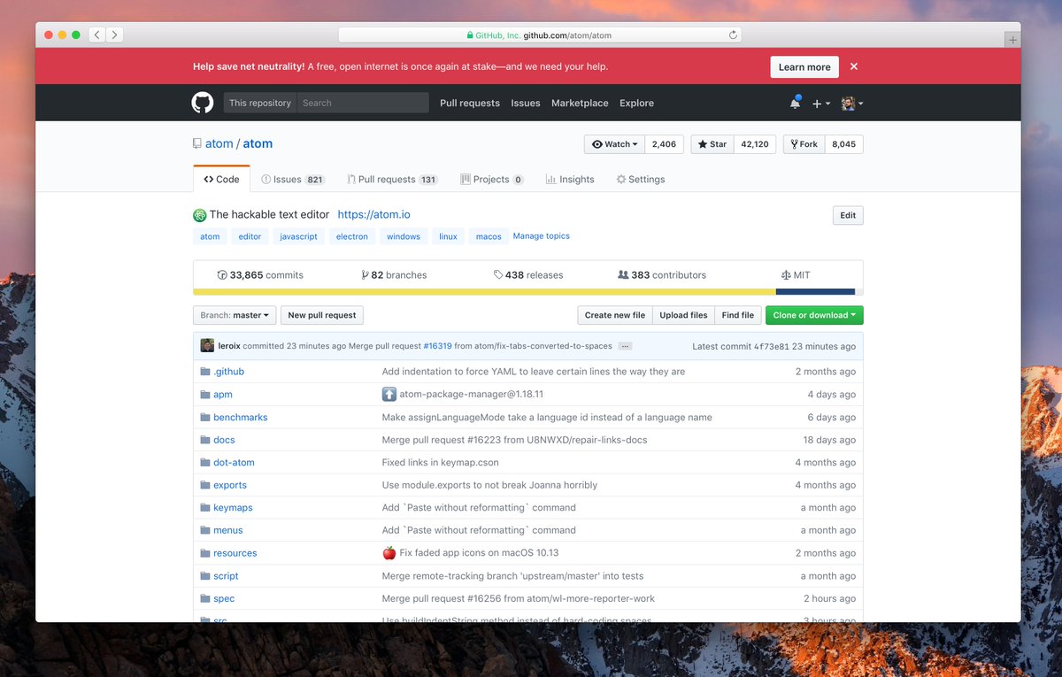1062x677 pixels.
Task: Click the docs folder icon
Action: (205, 440)
